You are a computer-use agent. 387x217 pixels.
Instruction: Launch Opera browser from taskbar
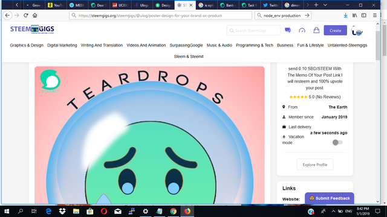tap(104, 212)
